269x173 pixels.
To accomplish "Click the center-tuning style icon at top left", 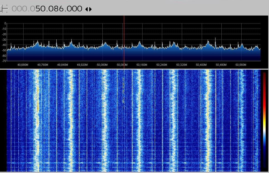I will pyautogui.click(x=4, y=9).
